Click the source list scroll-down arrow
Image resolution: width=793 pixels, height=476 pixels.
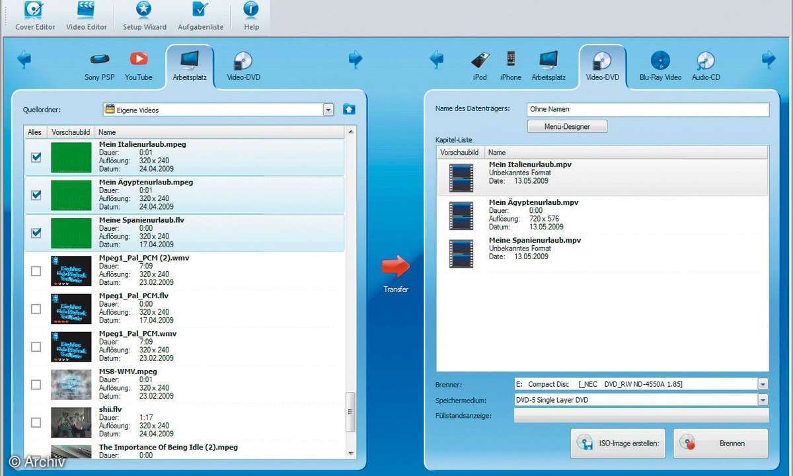tap(351, 452)
